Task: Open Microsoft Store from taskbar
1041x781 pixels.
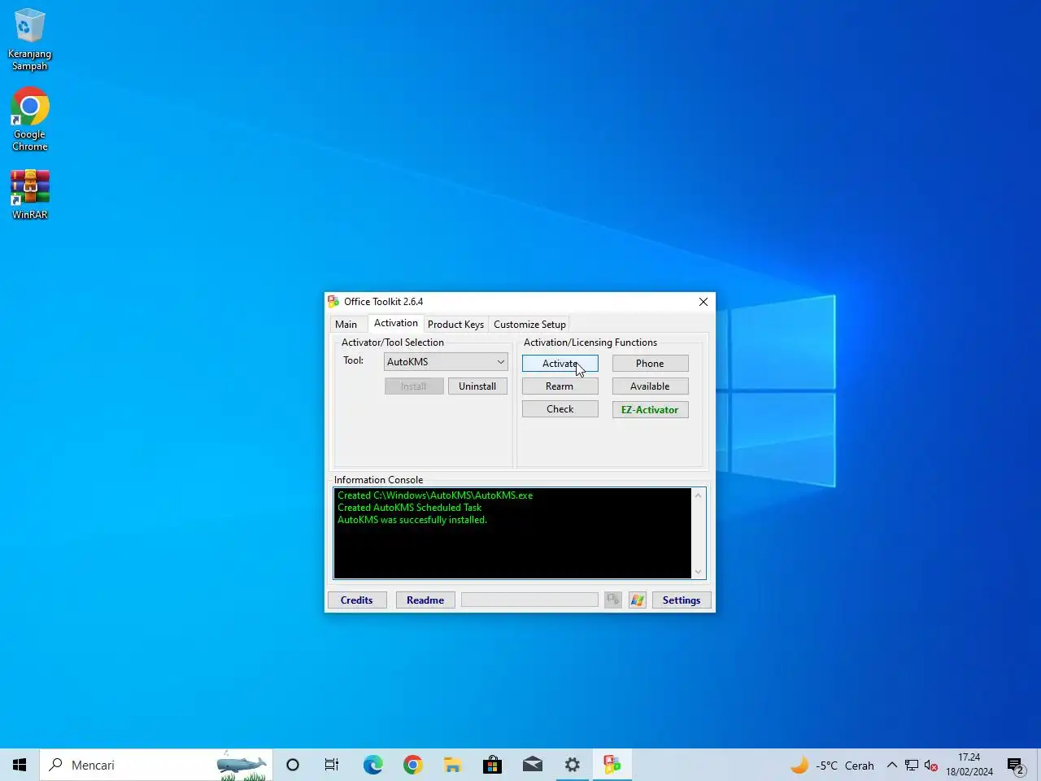Action: (493, 765)
